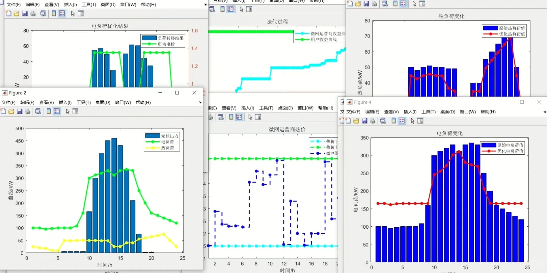This screenshot has height=273, width=547.
Task: Toggle Edit Plot arrow in Figure 2 toolbar
Action: point(68,111)
